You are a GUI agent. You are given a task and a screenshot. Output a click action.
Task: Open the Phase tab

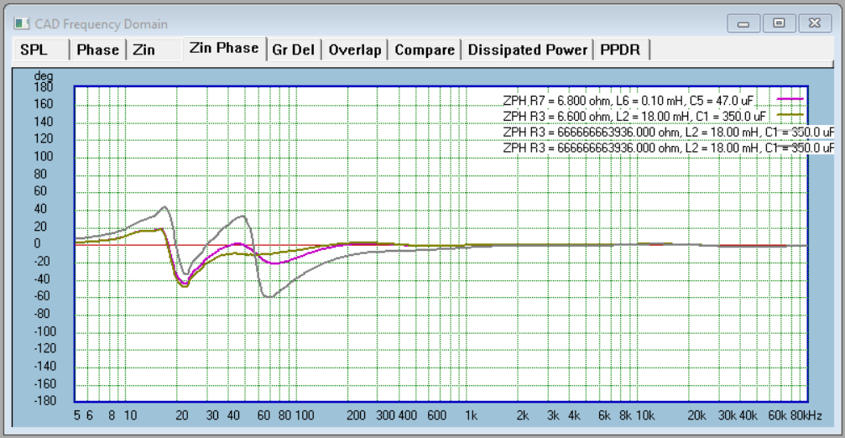[x=98, y=50]
